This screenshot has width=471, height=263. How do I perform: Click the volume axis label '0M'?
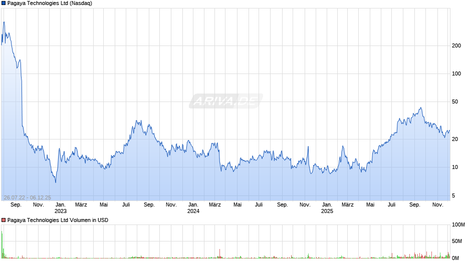point(455,258)
